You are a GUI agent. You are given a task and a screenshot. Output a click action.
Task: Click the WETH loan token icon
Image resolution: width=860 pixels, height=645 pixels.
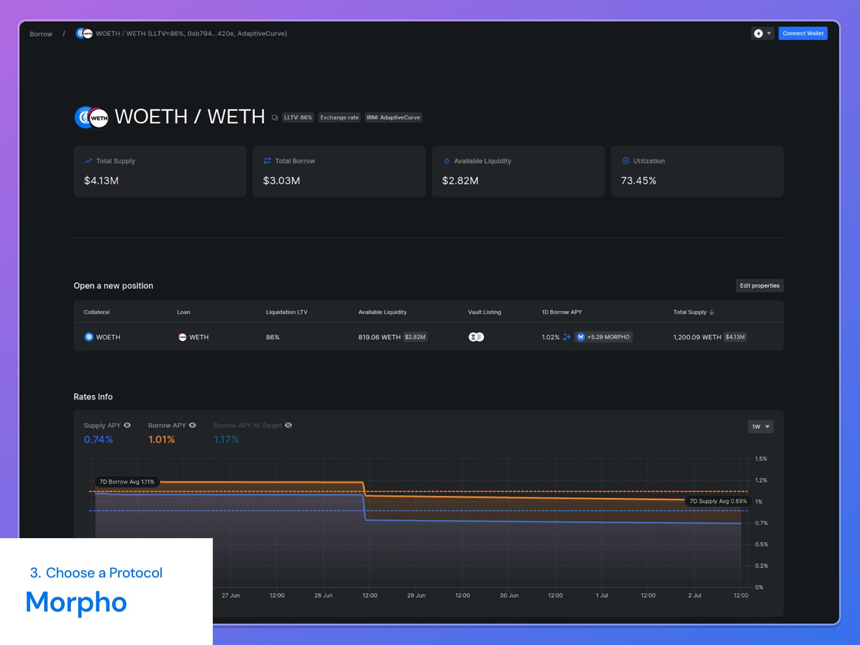[x=182, y=337]
